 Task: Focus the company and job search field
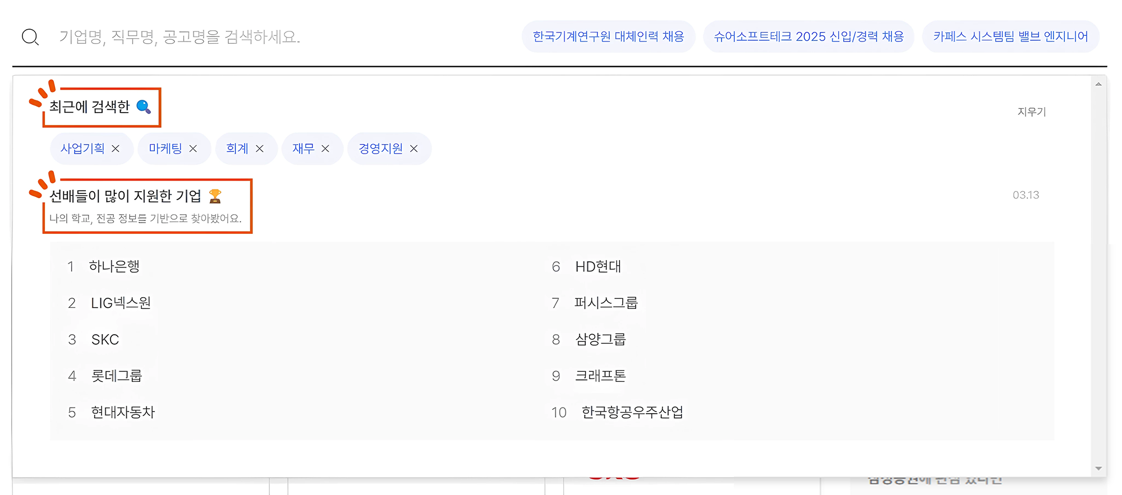click(x=180, y=37)
